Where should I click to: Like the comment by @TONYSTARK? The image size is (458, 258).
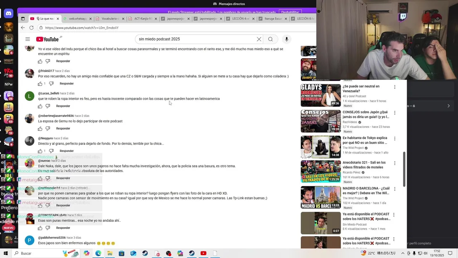(x=40, y=228)
